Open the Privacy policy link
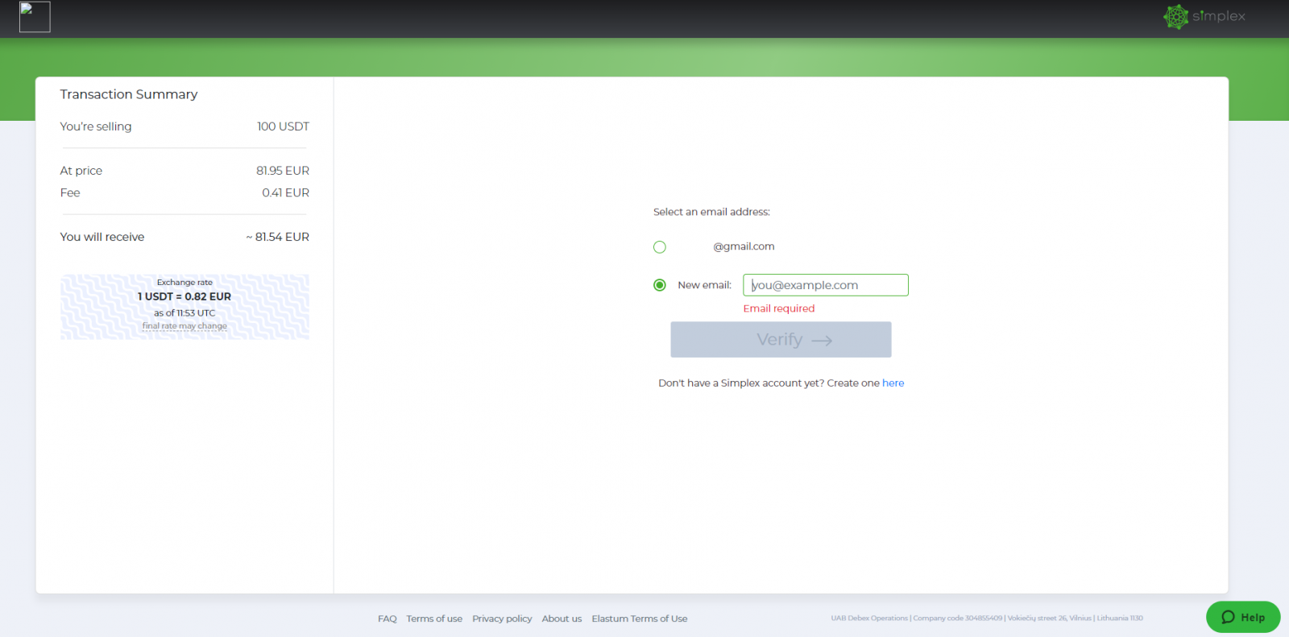Image resolution: width=1289 pixels, height=637 pixels. tap(502, 618)
